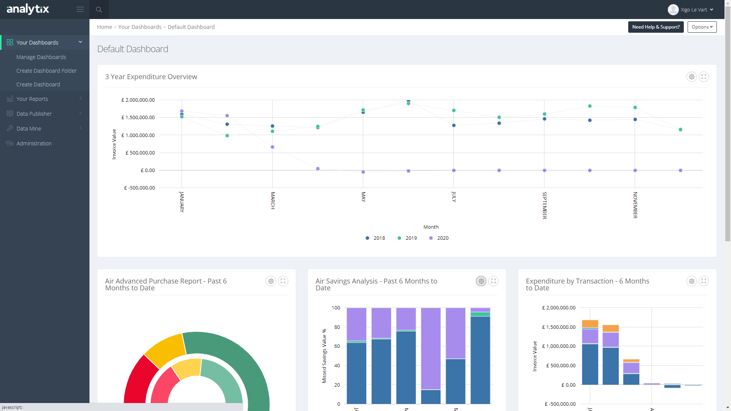Click the Expenditure by Transaction panel title
Viewport: 731px width, 411px height.
587,285
